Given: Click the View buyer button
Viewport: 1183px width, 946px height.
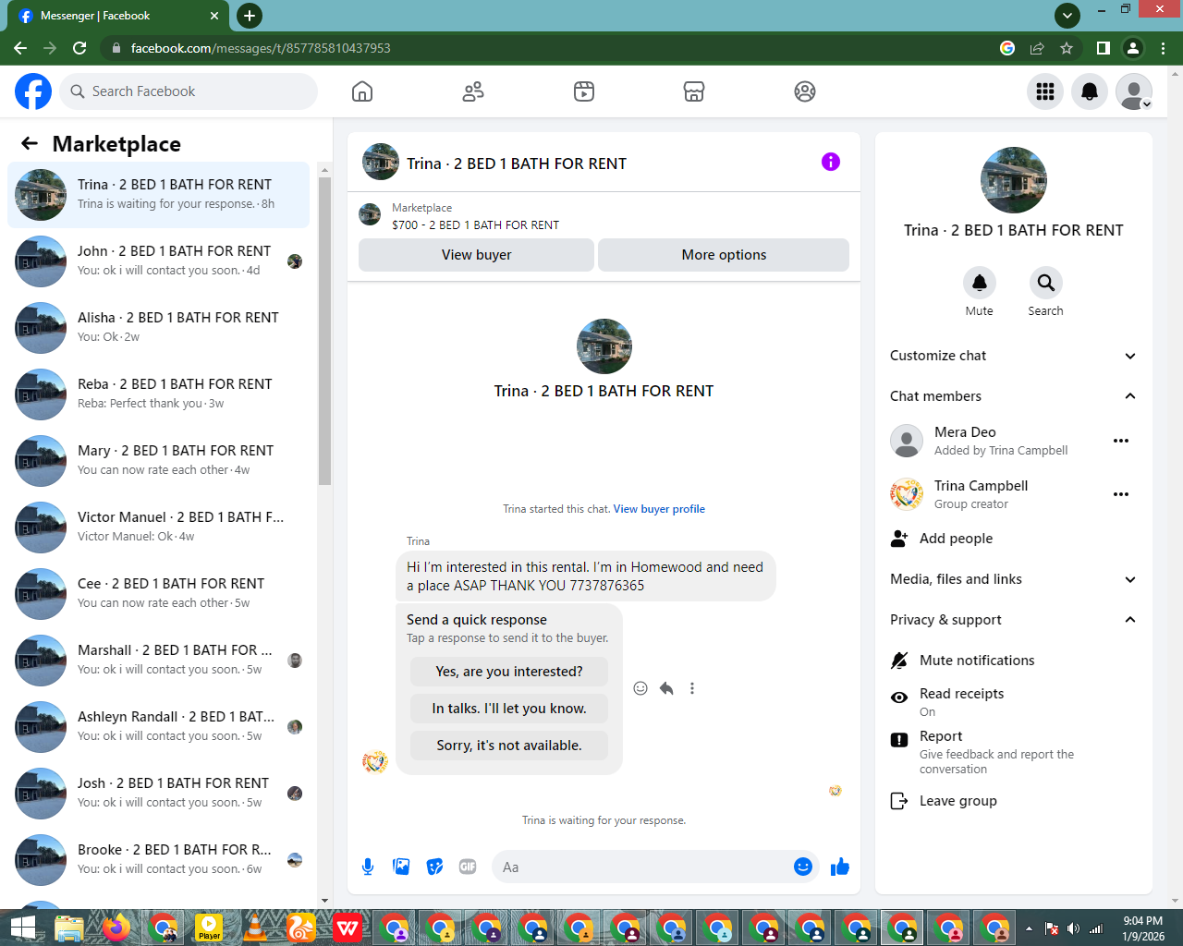Looking at the screenshot, I should pos(476,255).
